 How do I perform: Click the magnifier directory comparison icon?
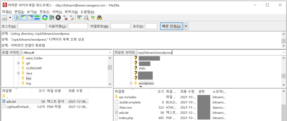point(86,18)
